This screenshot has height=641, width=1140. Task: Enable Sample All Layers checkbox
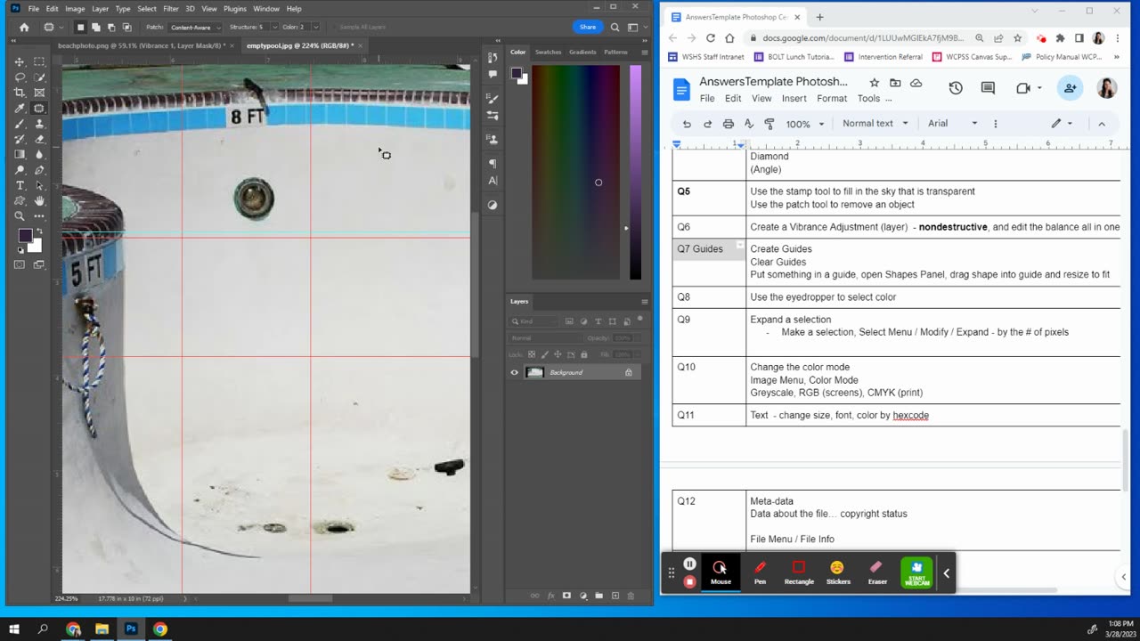tap(334, 28)
